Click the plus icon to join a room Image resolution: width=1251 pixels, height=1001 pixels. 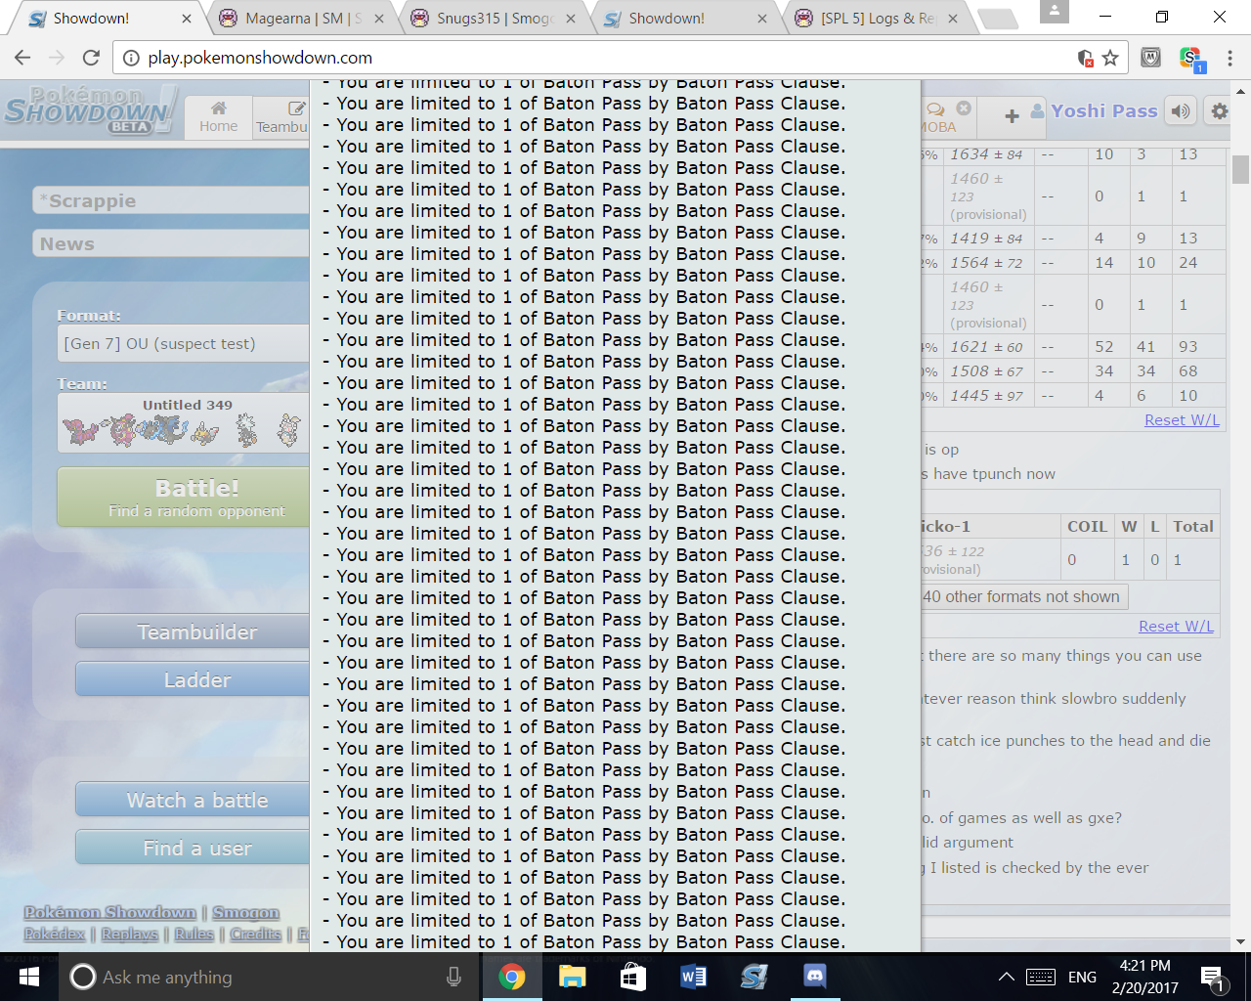tap(1012, 116)
